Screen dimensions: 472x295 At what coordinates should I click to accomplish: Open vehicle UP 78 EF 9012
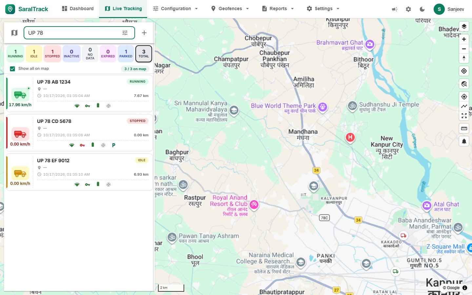pos(79,172)
